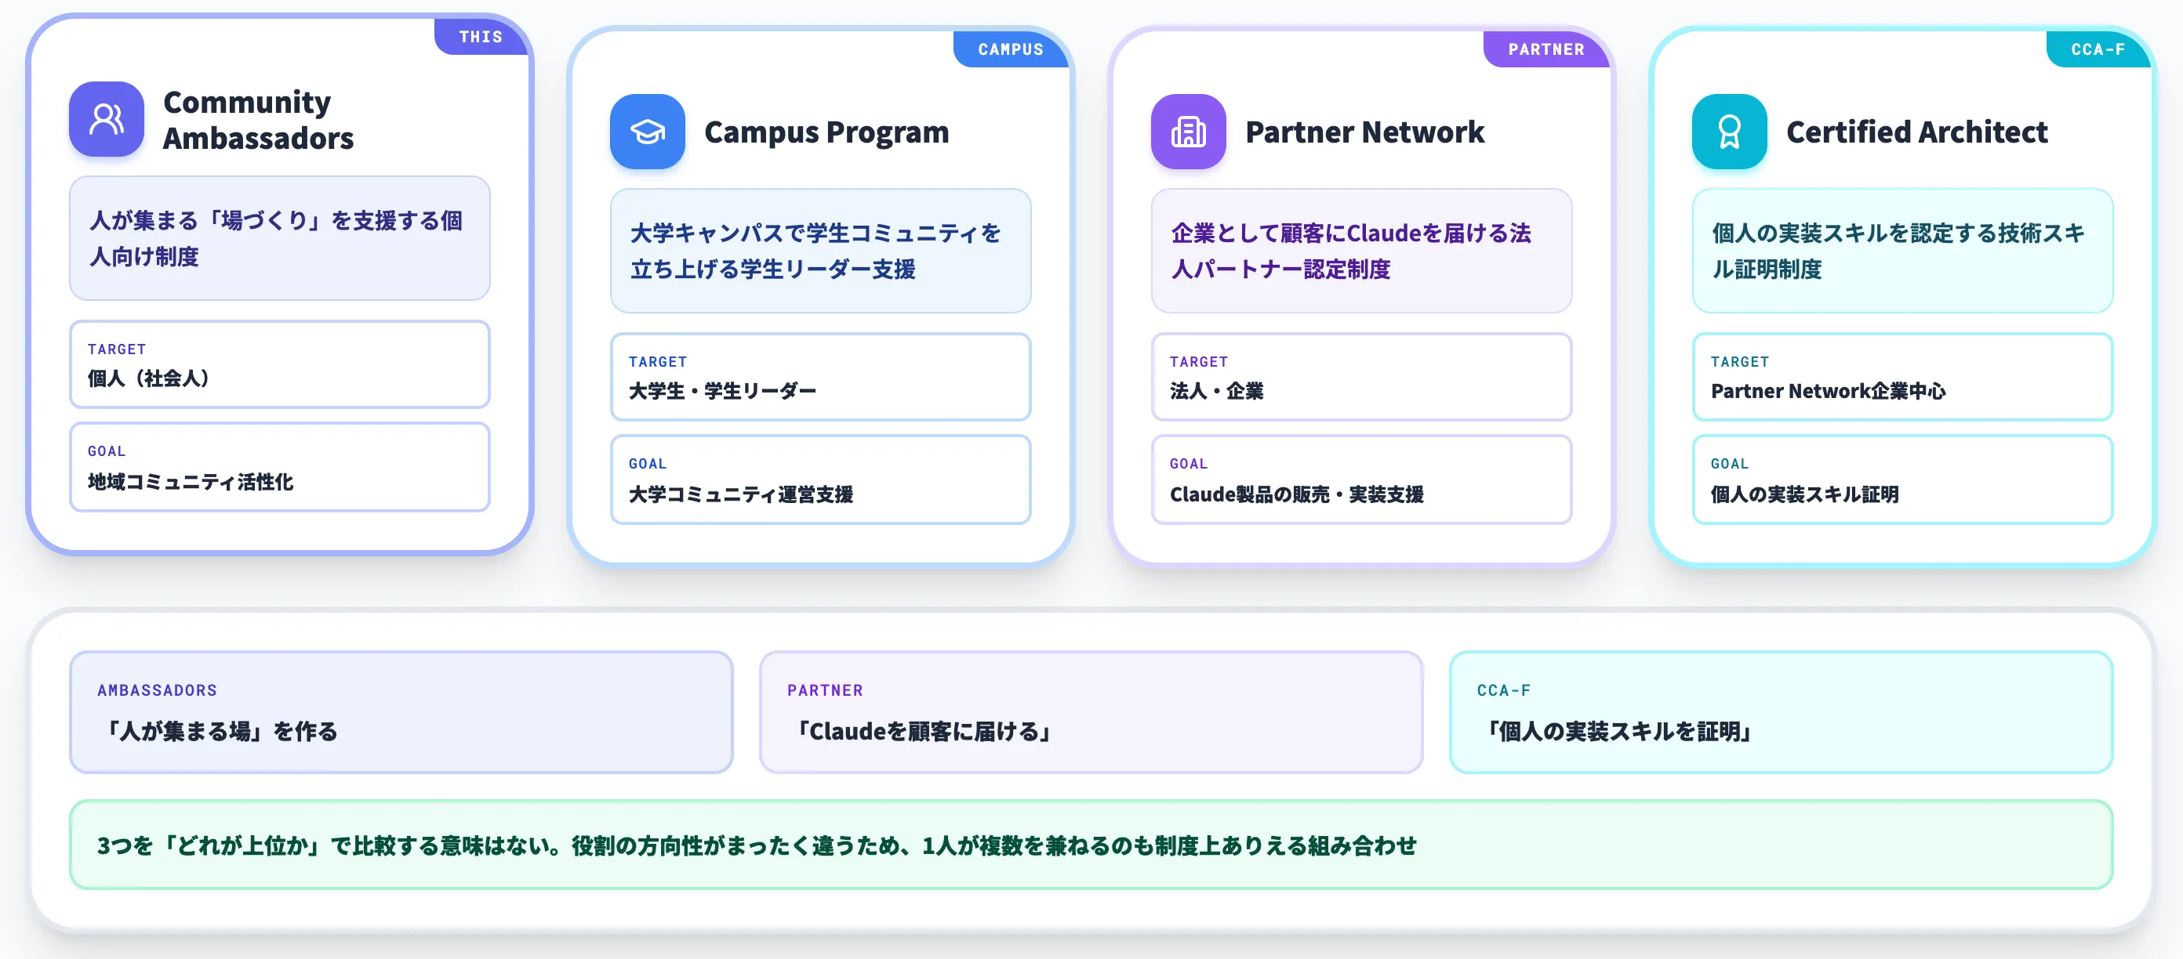Screen dimensions: 2183x959
Task: Click goal value 個人の実装スキル証明
Action: (x=1804, y=494)
